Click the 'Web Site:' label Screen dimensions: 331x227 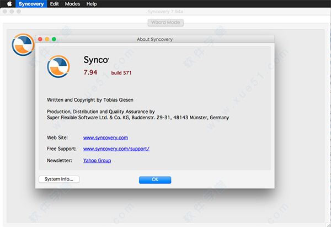click(57, 138)
